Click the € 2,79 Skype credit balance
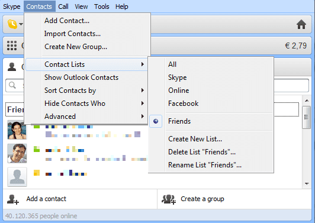 (295, 46)
